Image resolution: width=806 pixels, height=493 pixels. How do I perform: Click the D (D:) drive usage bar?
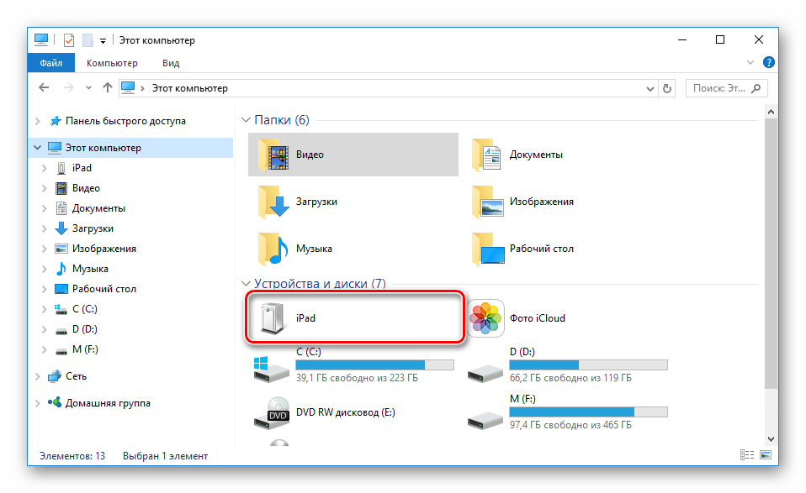pos(588,365)
